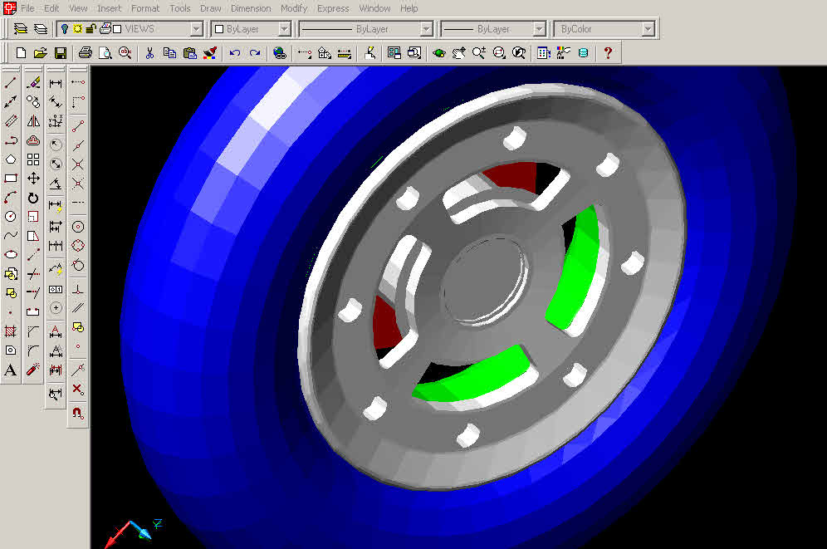The width and height of the screenshot is (827, 549).
Task: Select the Rotate tool
Action: click(x=33, y=198)
